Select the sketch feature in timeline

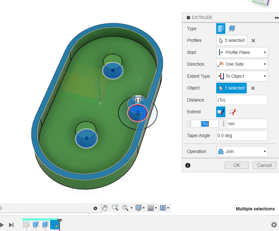tap(26, 225)
